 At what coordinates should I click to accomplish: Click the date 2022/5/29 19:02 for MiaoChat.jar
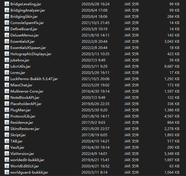(x=96, y=85)
